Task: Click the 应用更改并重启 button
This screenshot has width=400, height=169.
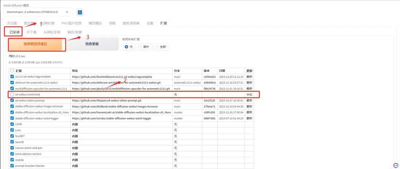Action: pyautogui.click(x=35, y=44)
